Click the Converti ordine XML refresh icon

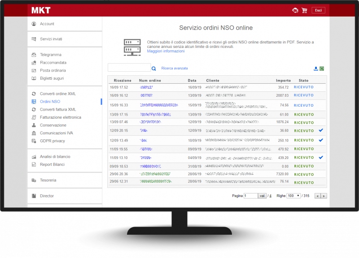click(x=34, y=94)
